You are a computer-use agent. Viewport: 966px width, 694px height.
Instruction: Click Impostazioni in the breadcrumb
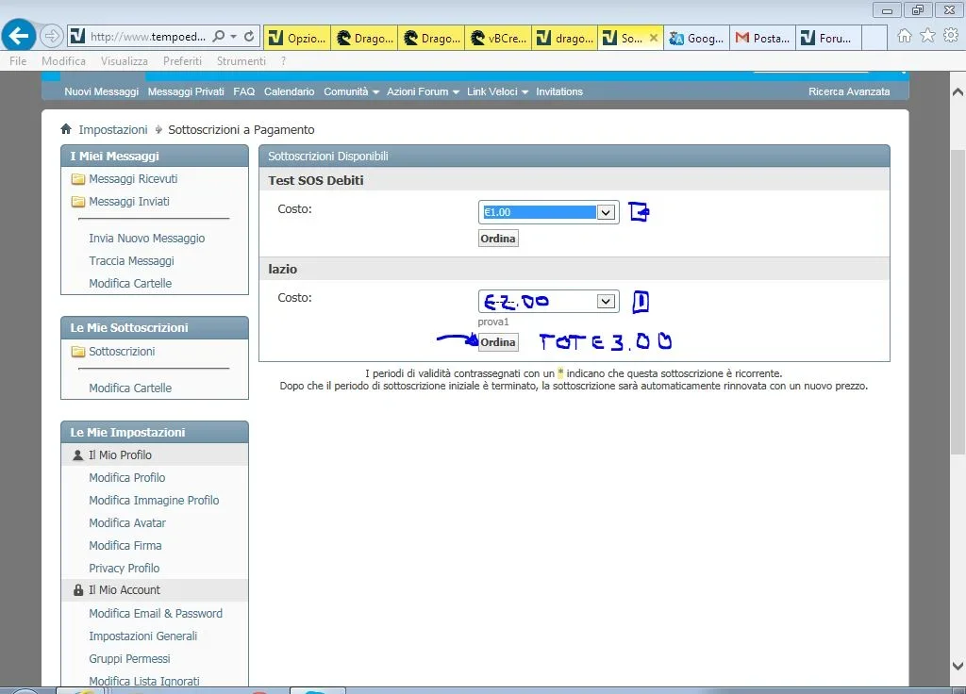(113, 130)
